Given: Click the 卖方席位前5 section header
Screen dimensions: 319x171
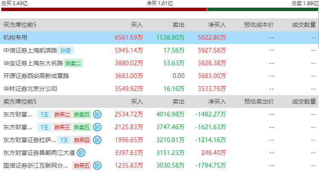Looking at the screenshot, I should coord(20,101).
